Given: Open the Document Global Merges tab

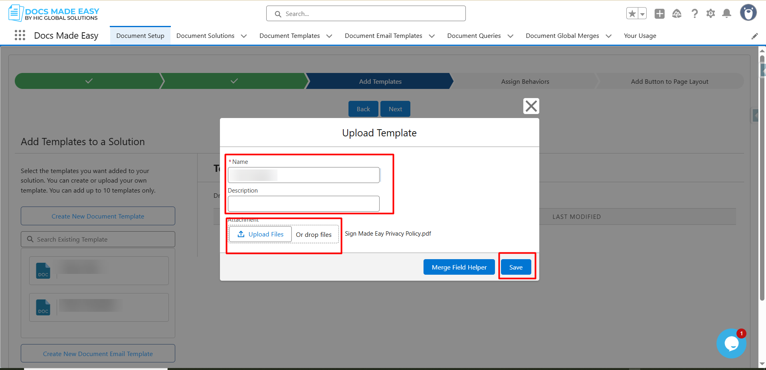Looking at the screenshot, I should click(562, 36).
